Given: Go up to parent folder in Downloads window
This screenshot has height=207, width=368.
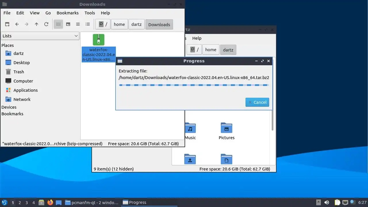Looking at the screenshot, I should tap(37, 24).
